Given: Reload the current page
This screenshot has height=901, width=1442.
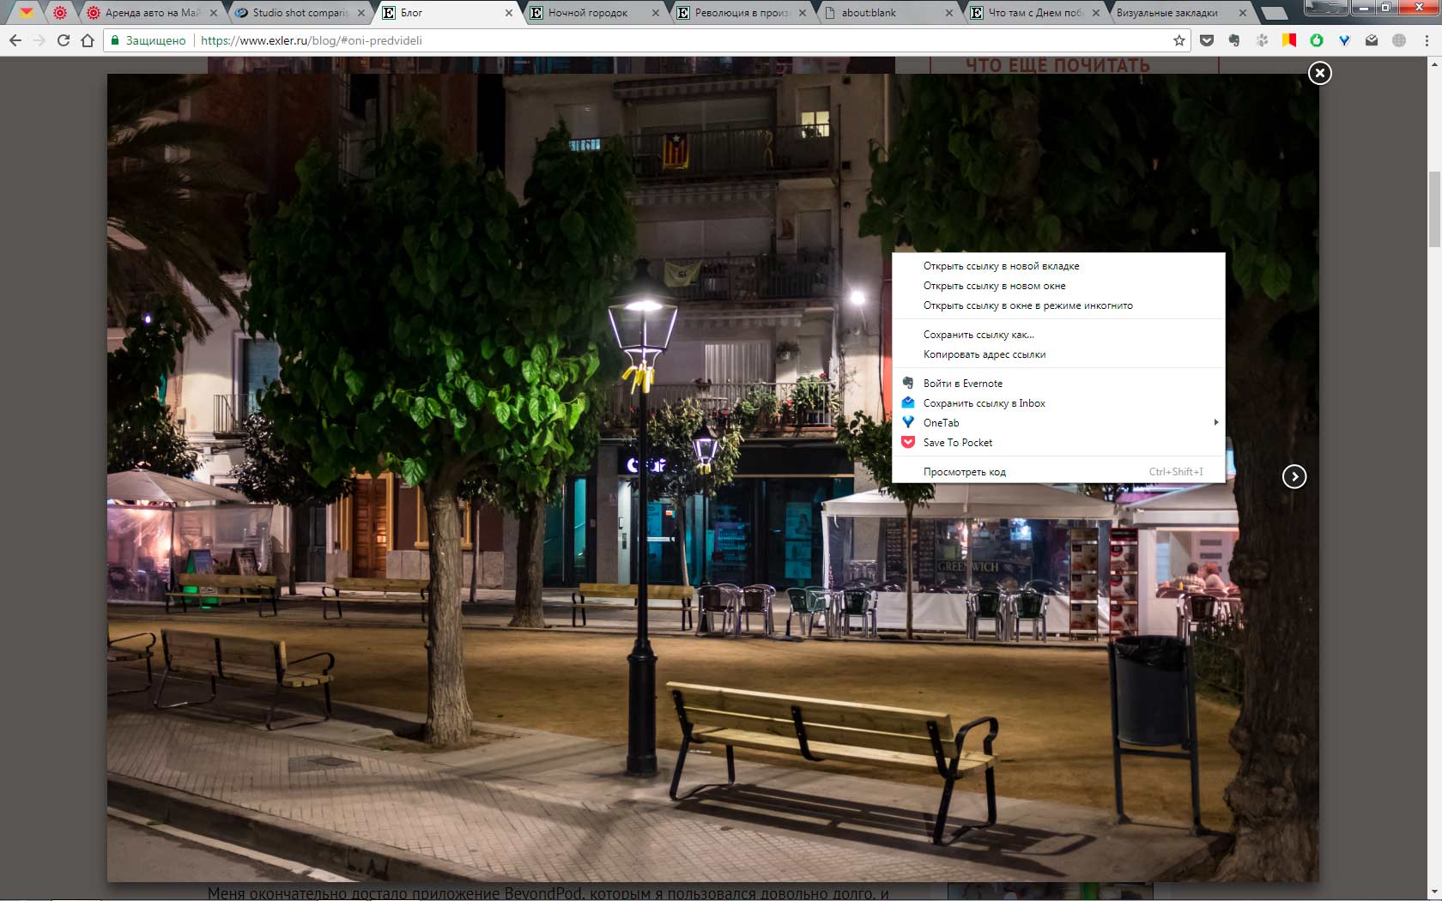Looking at the screenshot, I should click(63, 40).
